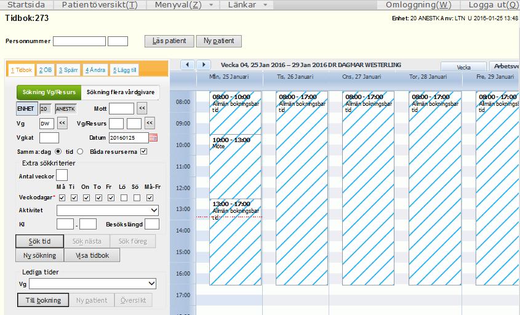Image resolution: width=520 pixels, height=315 pixels.
Task: Open Patientöversikt(T) in the top bar
Action: point(100,5)
